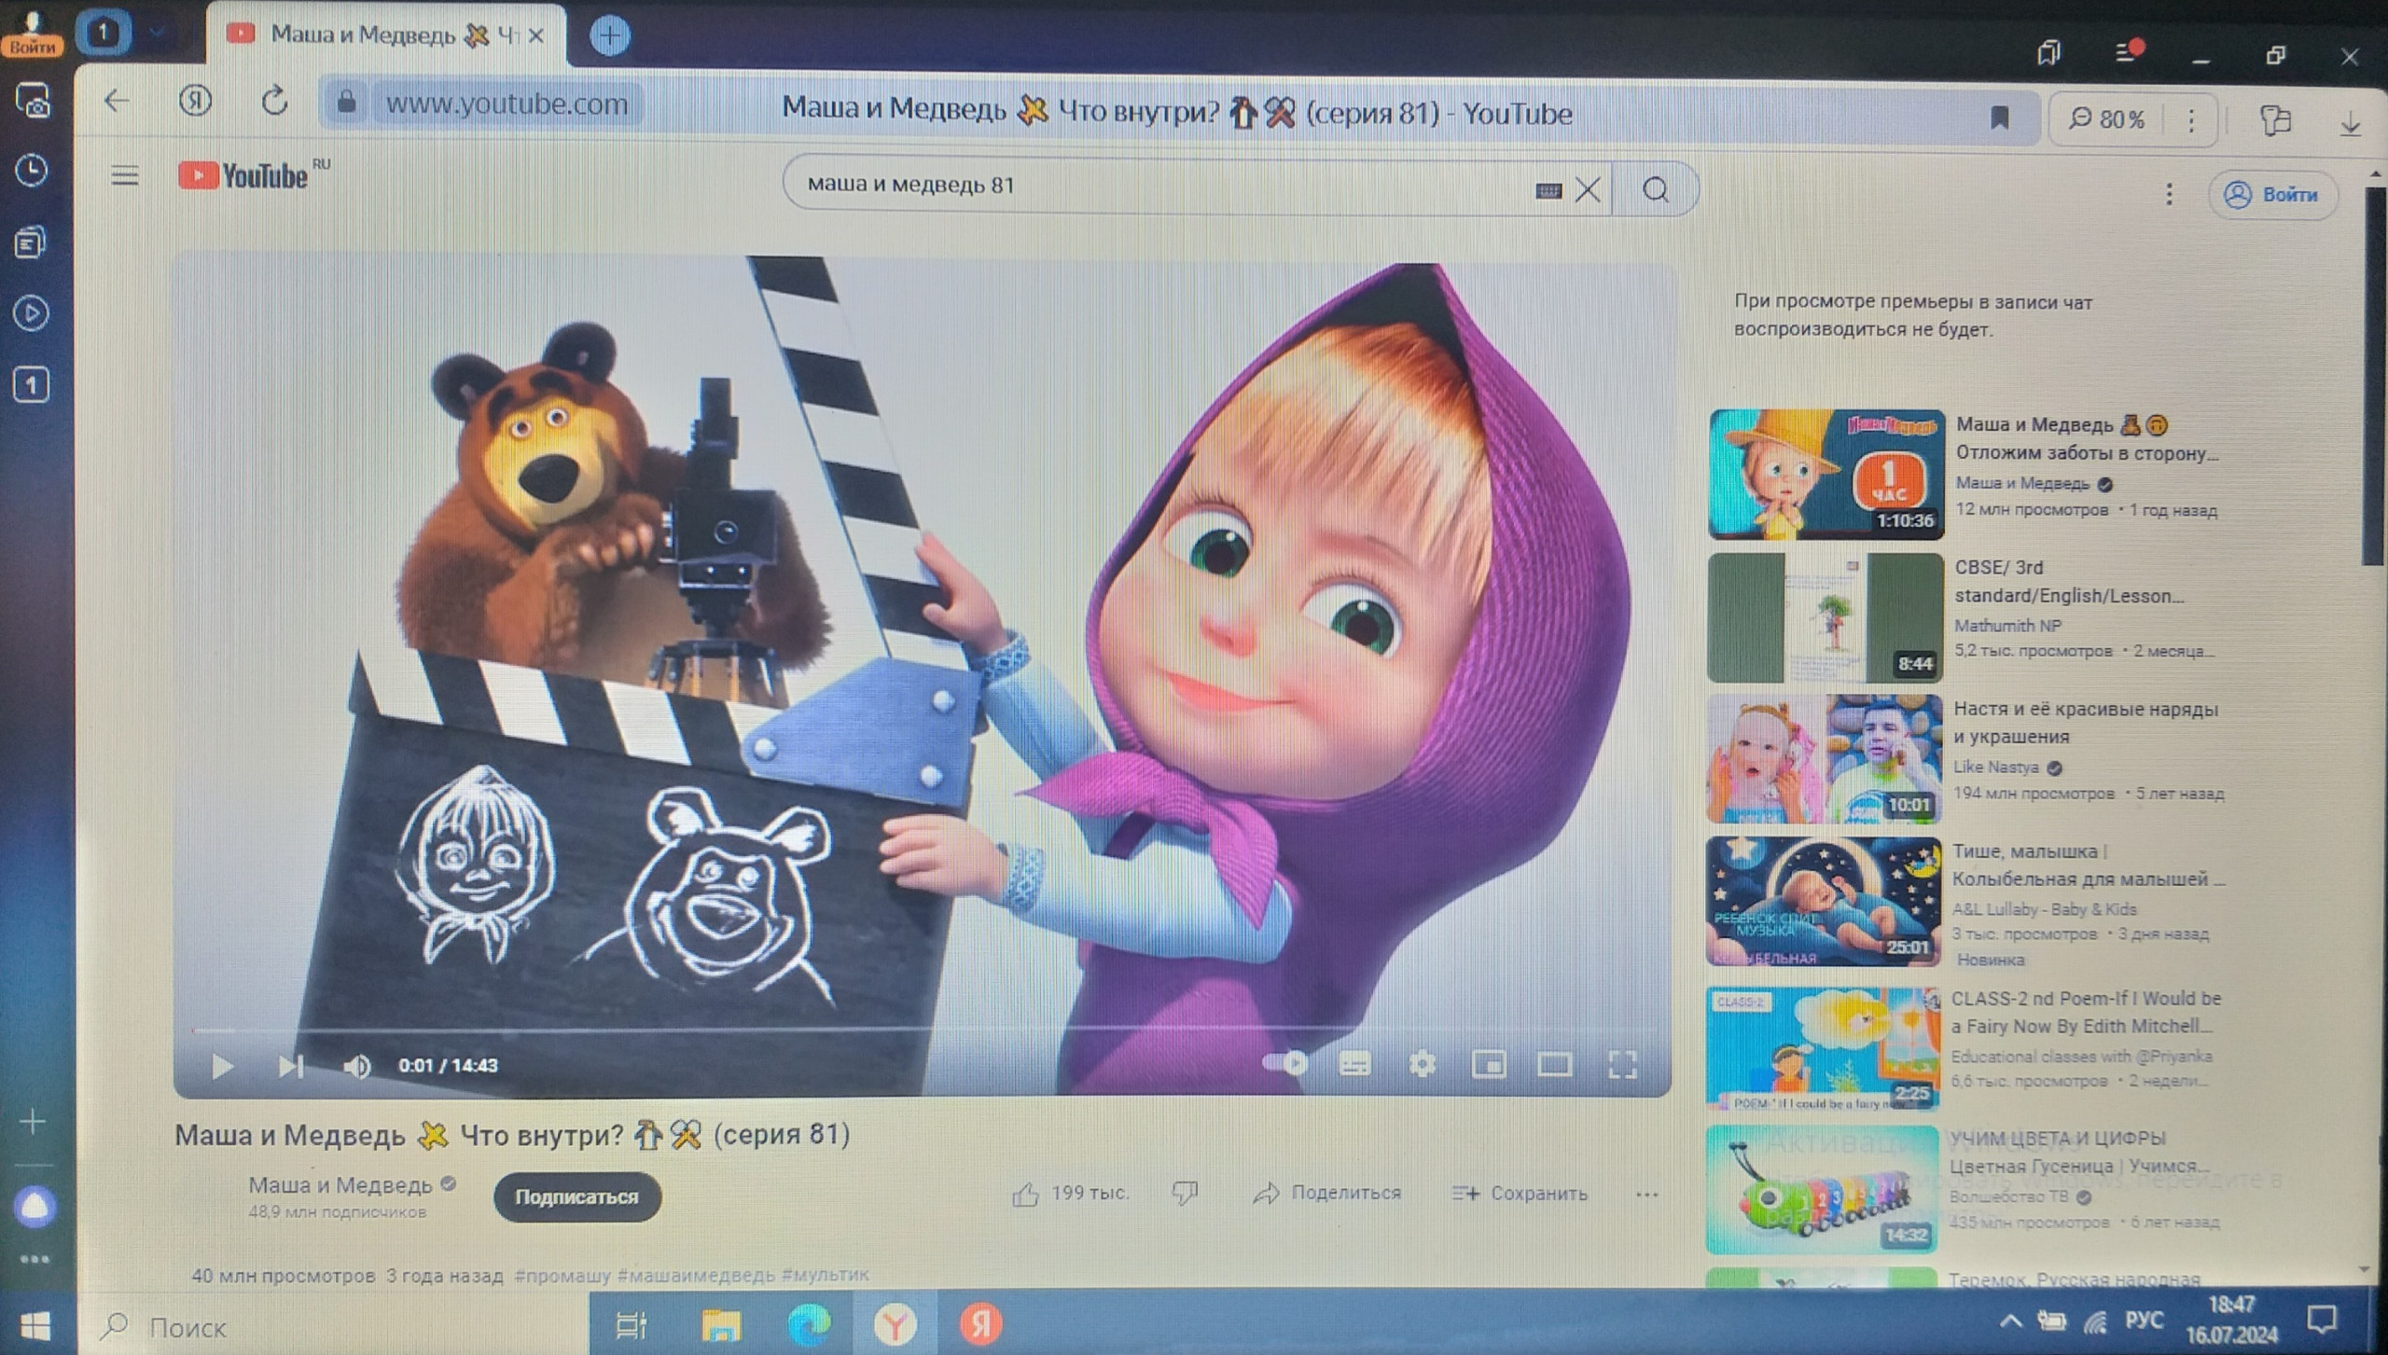This screenshot has width=2388, height=1355.
Task: Click the address bar www.youtube.com
Action: [x=507, y=104]
